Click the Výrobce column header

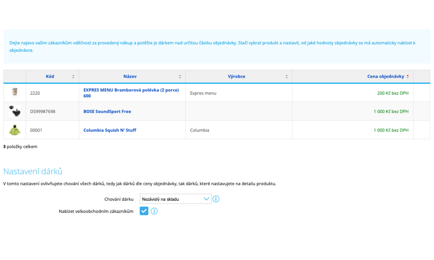pos(239,77)
